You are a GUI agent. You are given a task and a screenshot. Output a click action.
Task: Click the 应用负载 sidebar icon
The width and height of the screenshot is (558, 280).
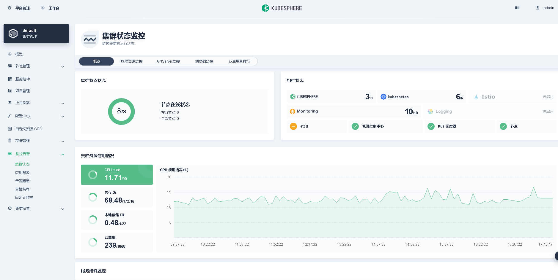coord(10,103)
